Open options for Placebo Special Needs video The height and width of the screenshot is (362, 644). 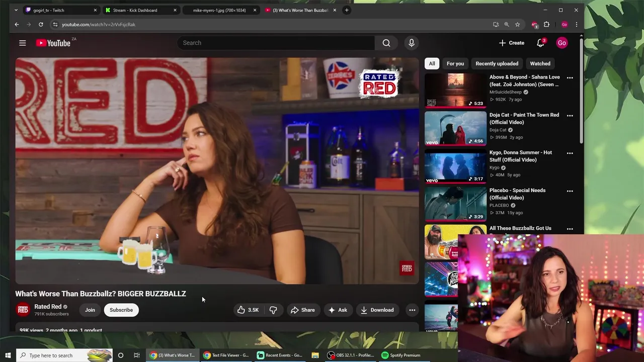click(570, 191)
